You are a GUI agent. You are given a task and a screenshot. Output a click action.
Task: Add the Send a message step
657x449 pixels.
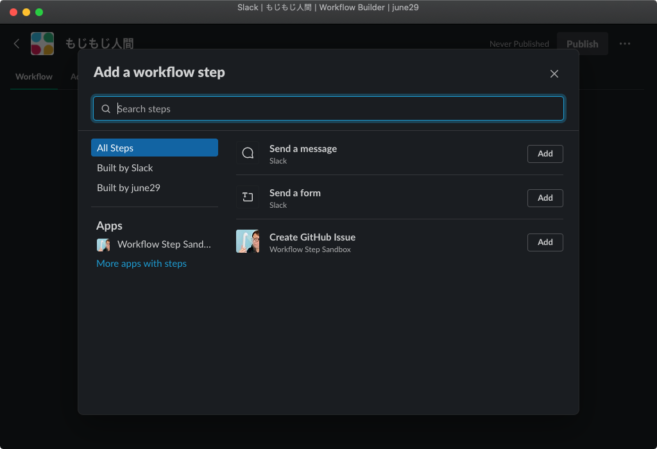(545, 154)
